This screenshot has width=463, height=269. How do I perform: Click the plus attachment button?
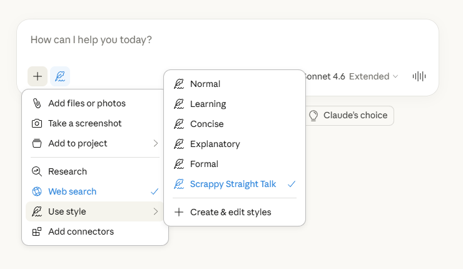tap(38, 76)
